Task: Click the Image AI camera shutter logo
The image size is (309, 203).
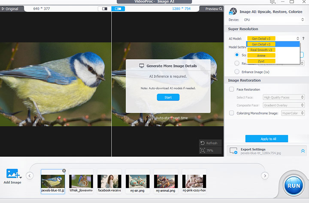Action: [x=233, y=12]
